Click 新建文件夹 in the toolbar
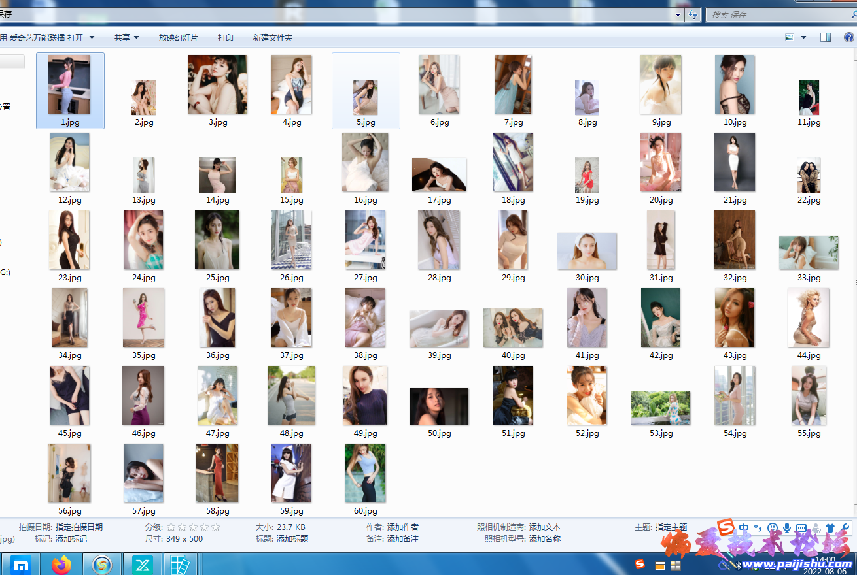Viewport: 857px width, 575px height. point(273,38)
